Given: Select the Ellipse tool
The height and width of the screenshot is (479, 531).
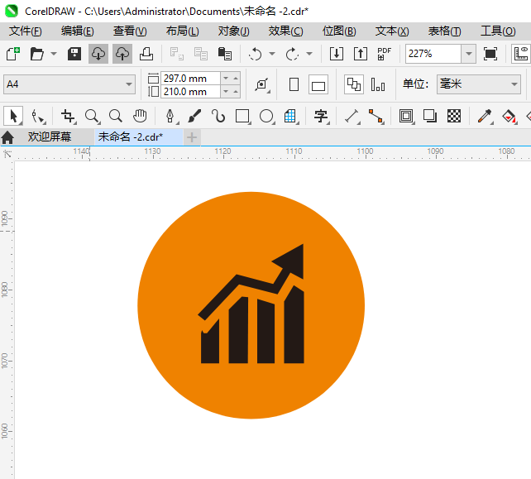Looking at the screenshot, I should click(266, 116).
